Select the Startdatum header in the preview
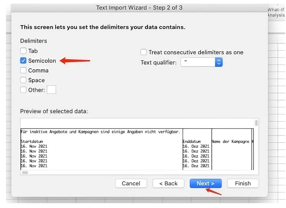Image resolution: width=286 pixels, height=208 pixels. point(32,141)
